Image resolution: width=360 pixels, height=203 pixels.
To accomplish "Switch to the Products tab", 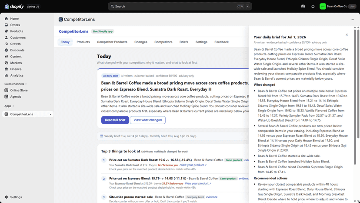I will (x=83, y=42).
